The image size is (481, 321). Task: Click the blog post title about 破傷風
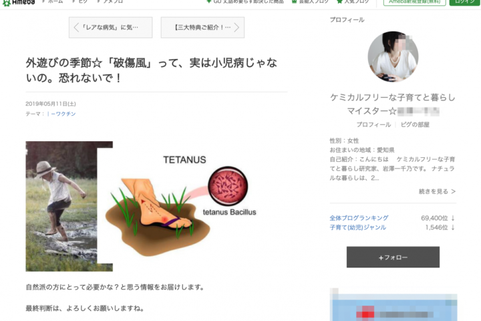coord(151,70)
